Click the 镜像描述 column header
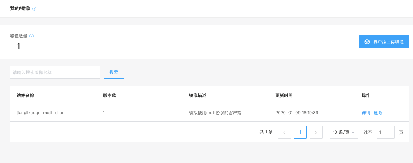The image size is (413, 163). click(x=198, y=95)
